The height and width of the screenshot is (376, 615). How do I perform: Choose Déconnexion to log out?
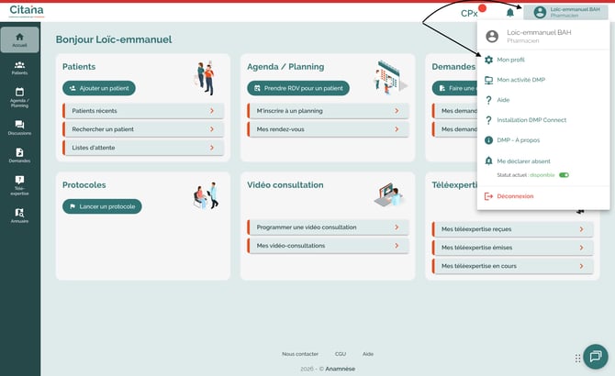(x=514, y=196)
